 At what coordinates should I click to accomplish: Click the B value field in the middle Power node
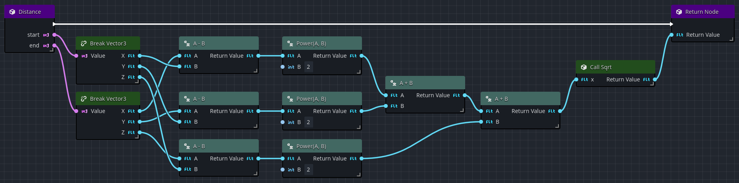coord(308,122)
